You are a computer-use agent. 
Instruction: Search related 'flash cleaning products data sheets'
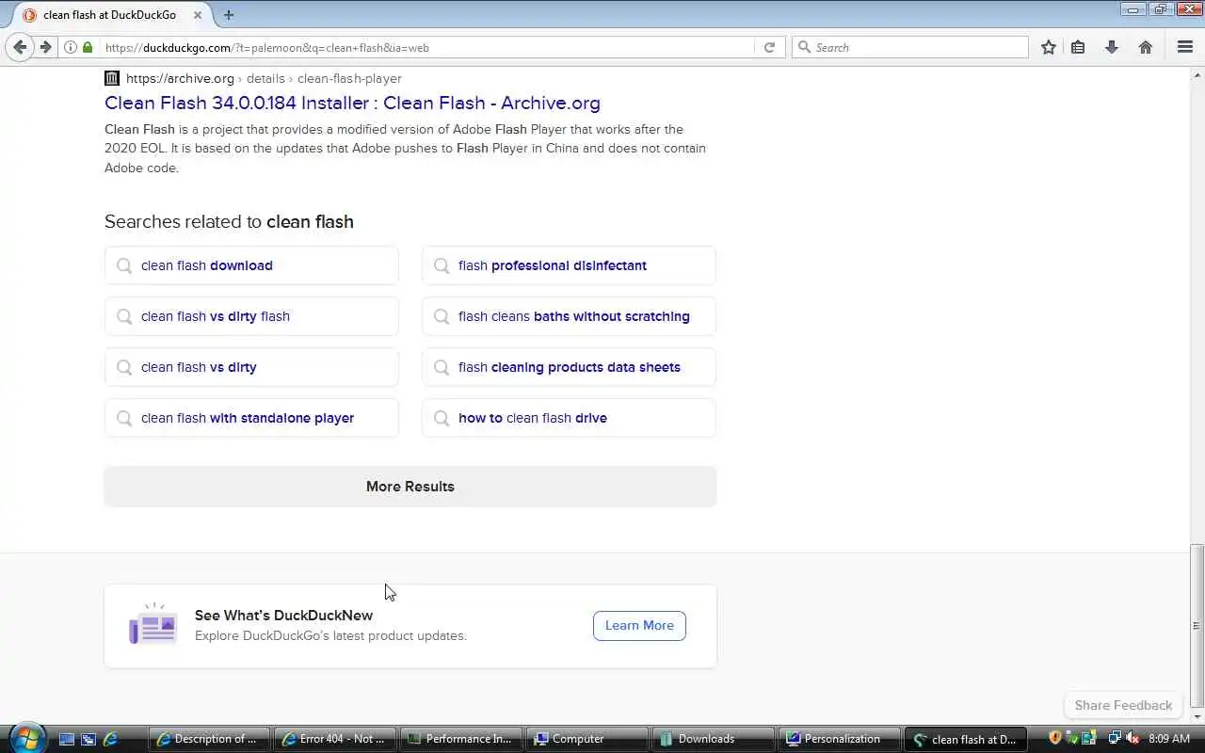(569, 367)
